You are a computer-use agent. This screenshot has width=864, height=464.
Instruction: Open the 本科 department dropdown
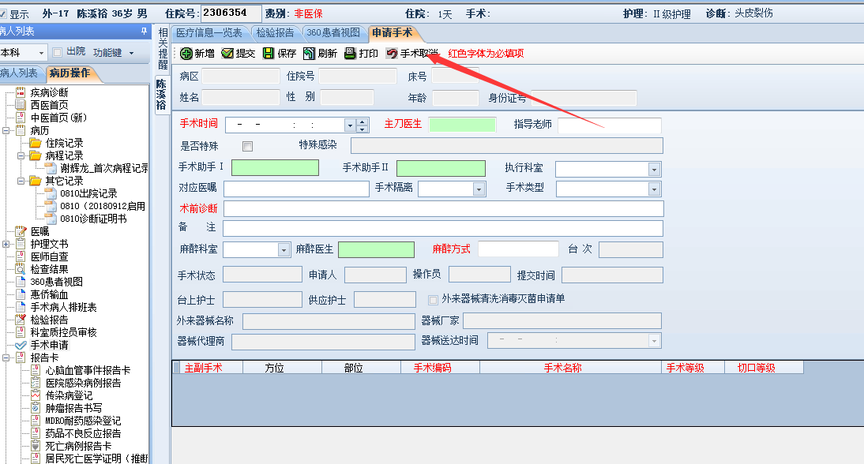41,53
